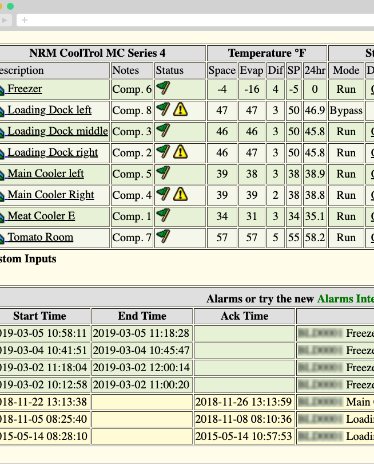Click the -16 Evap value for Freezer
374x464 pixels.
pyautogui.click(x=252, y=89)
